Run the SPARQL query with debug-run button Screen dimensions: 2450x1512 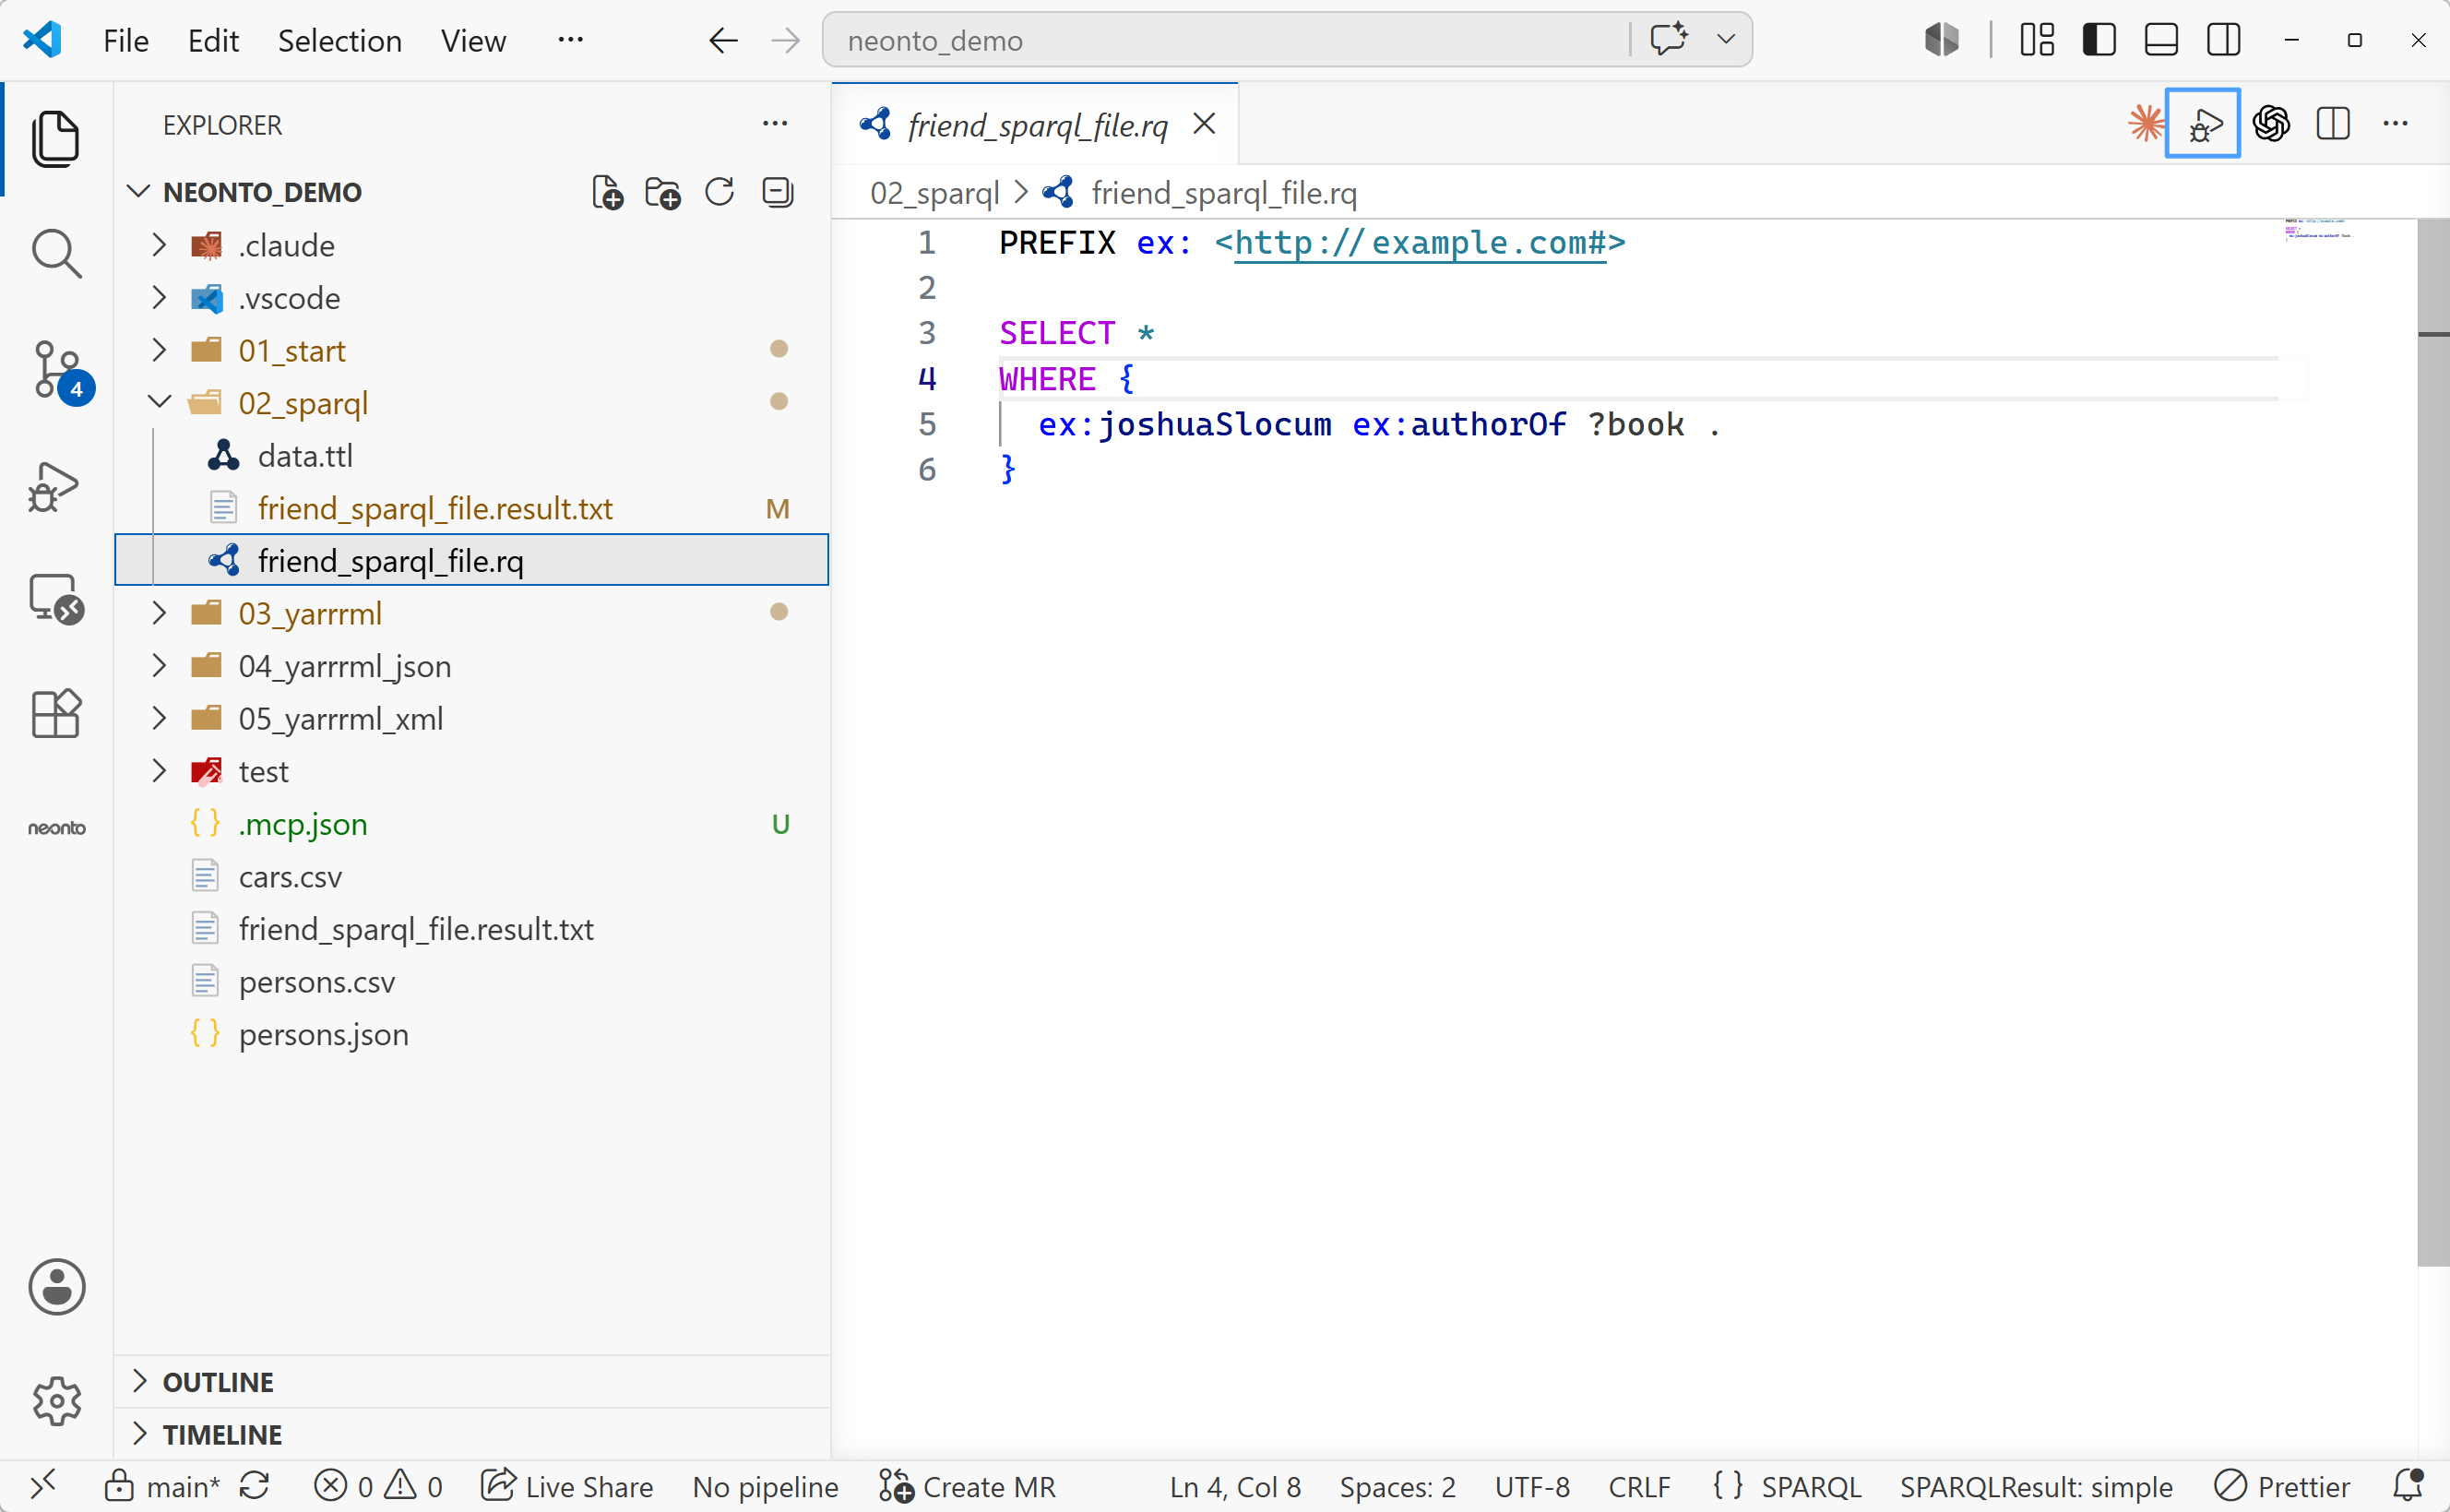[2203, 124]
